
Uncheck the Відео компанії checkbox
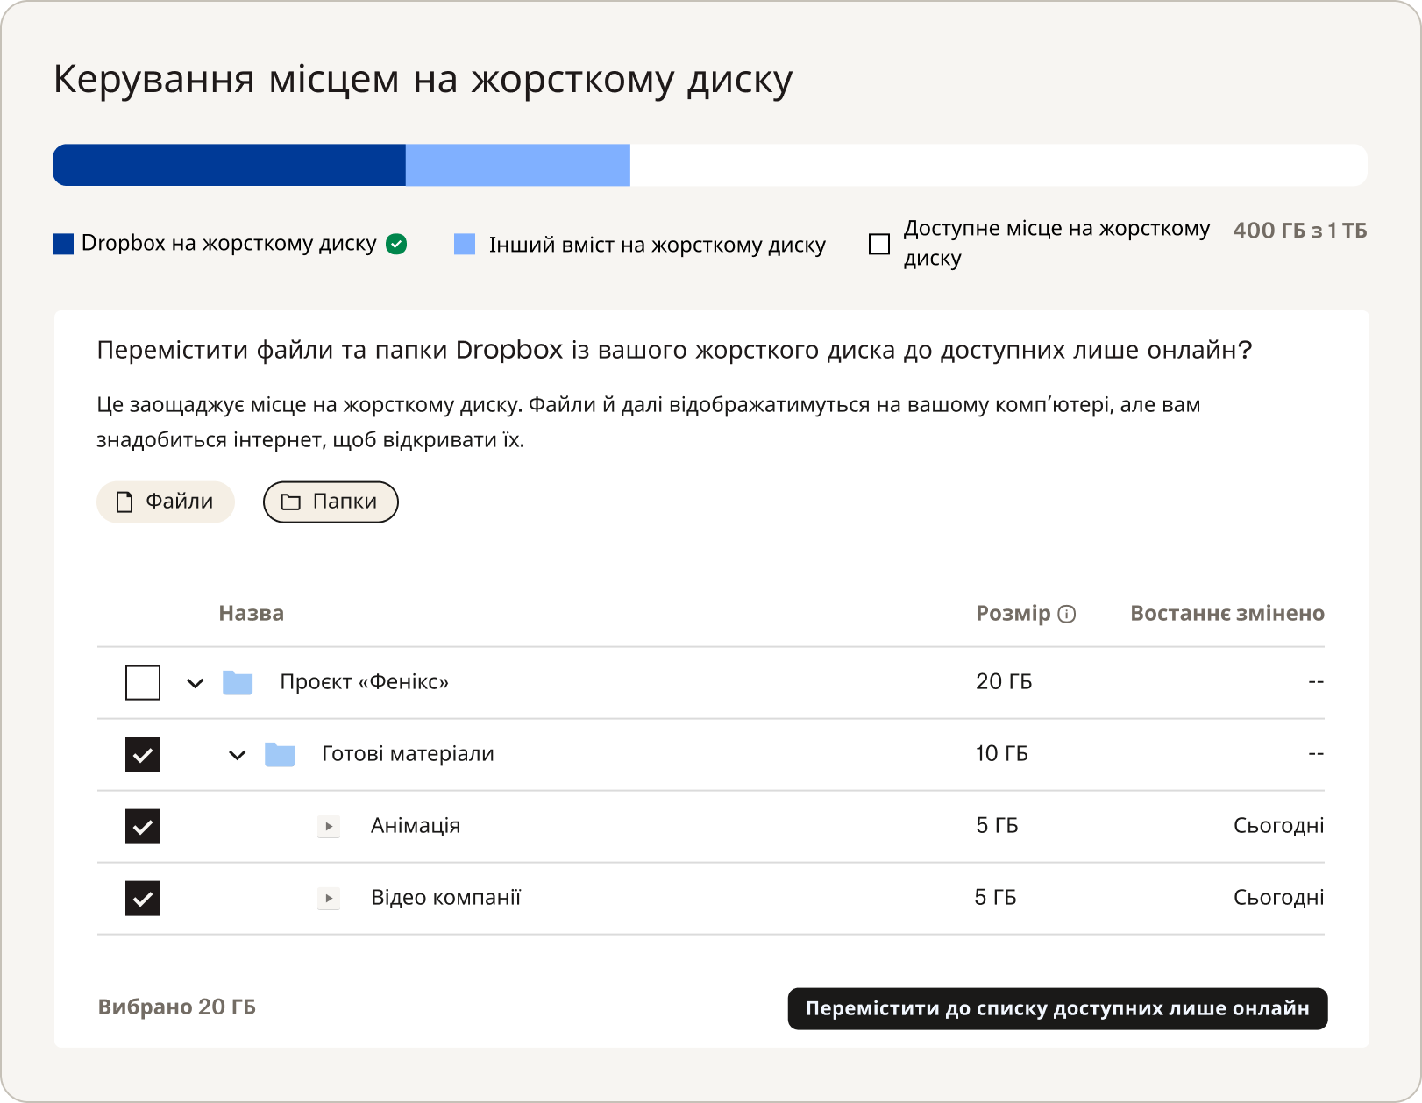click(143, 898)
